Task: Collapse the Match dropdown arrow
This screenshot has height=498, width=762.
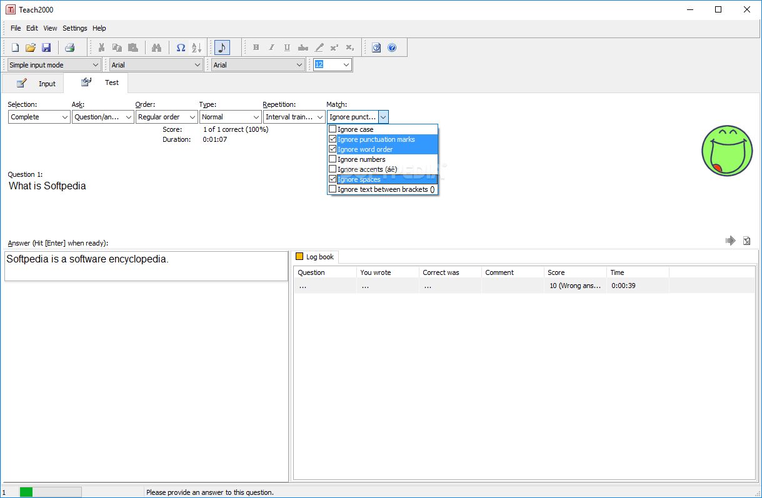Action: click(383, 117)
